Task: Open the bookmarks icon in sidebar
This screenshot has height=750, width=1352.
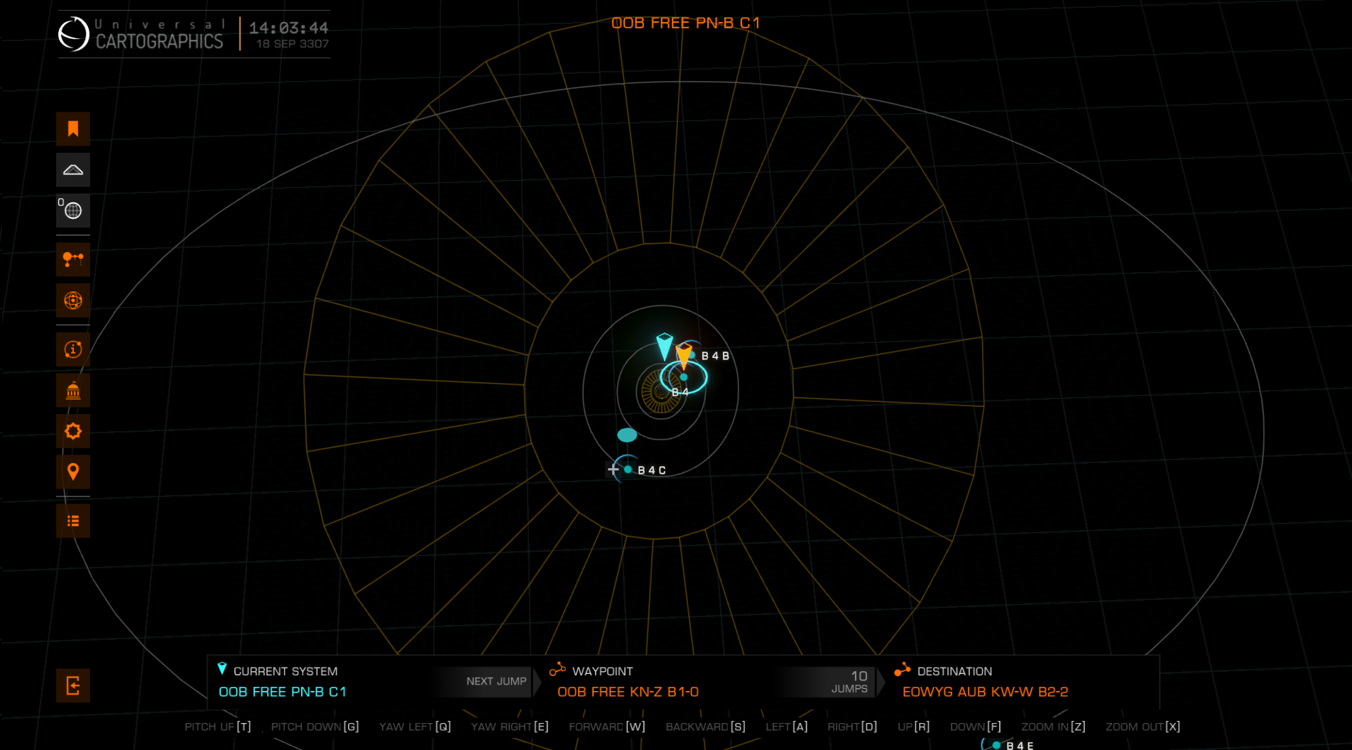Action: pos(73,129)
